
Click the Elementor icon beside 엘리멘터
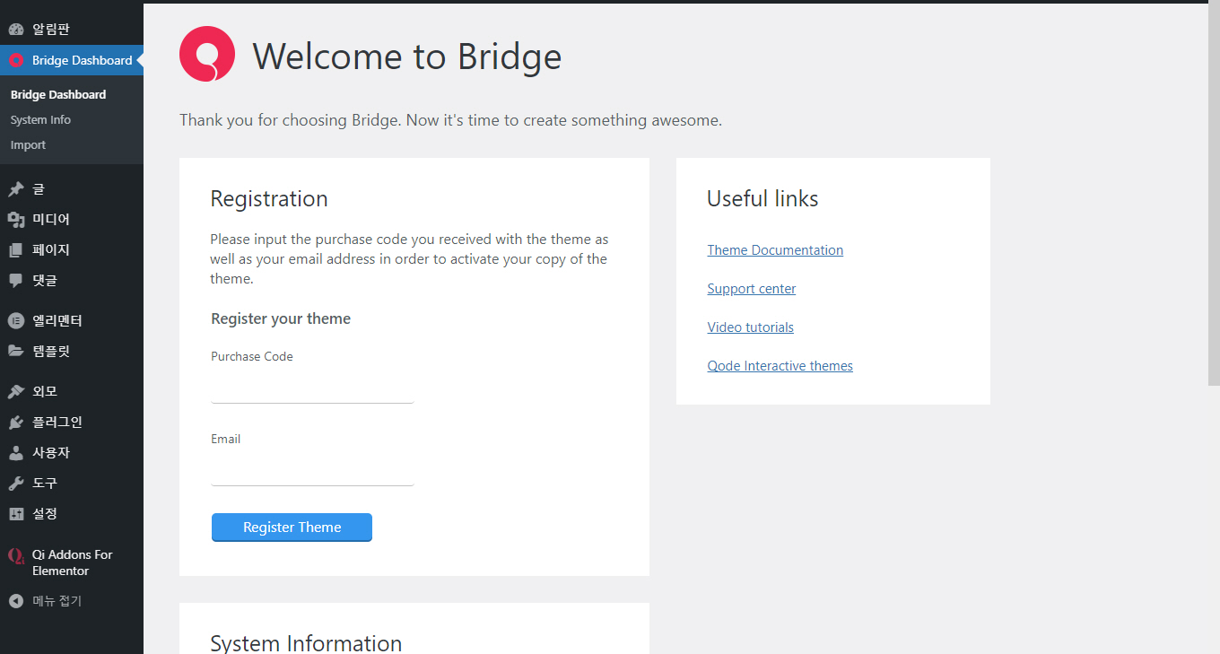click(16, 320)
